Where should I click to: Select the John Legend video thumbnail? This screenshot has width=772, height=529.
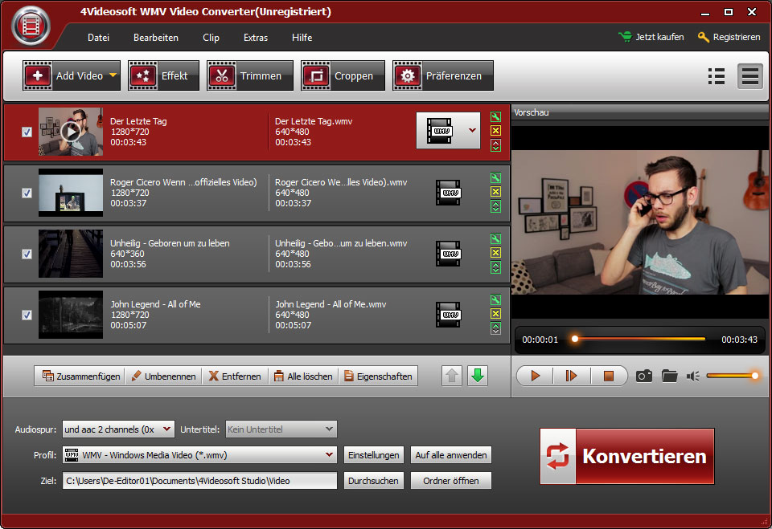pyautogui.click(x=71, y=315)
